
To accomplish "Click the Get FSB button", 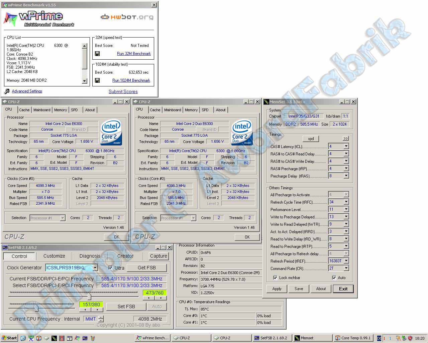I will click(147, 268).
